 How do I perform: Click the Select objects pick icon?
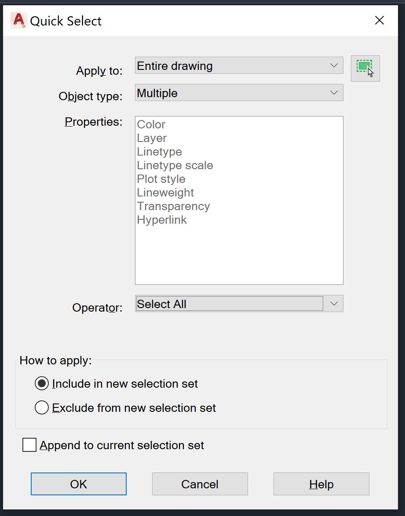pos(365,69)
